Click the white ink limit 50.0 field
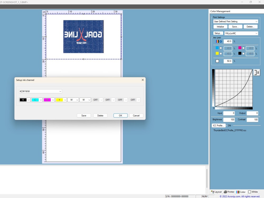The width and height of the screenshot is (264, 198). click(x=228, y=61)
